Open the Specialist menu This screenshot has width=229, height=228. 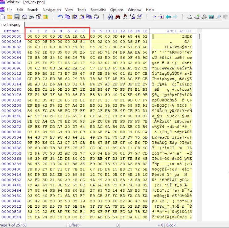[98, 10]
